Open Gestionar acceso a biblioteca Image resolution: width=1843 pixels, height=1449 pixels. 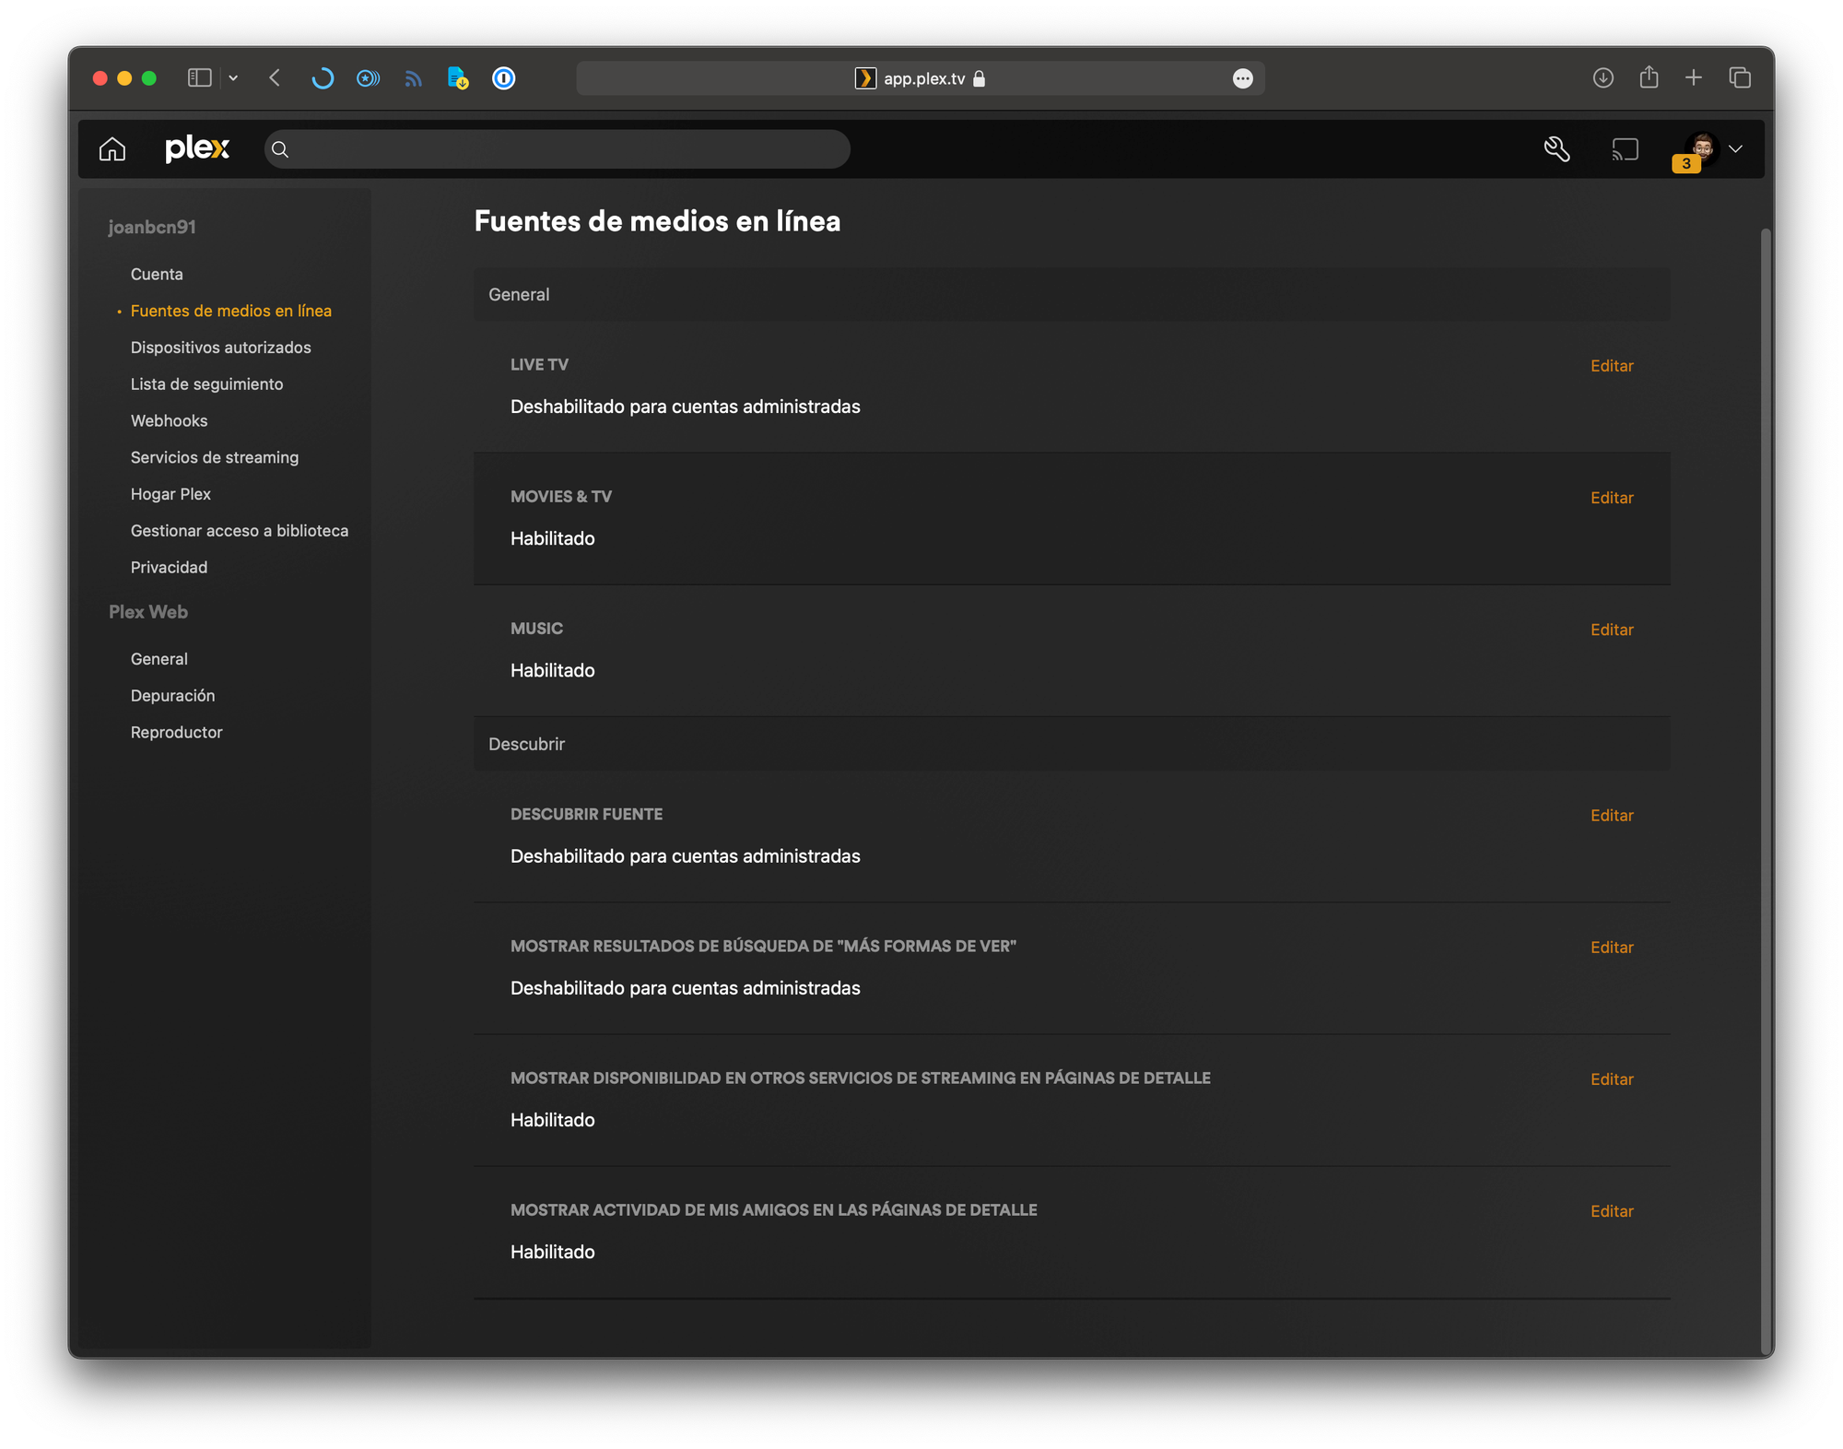[240, 531]
